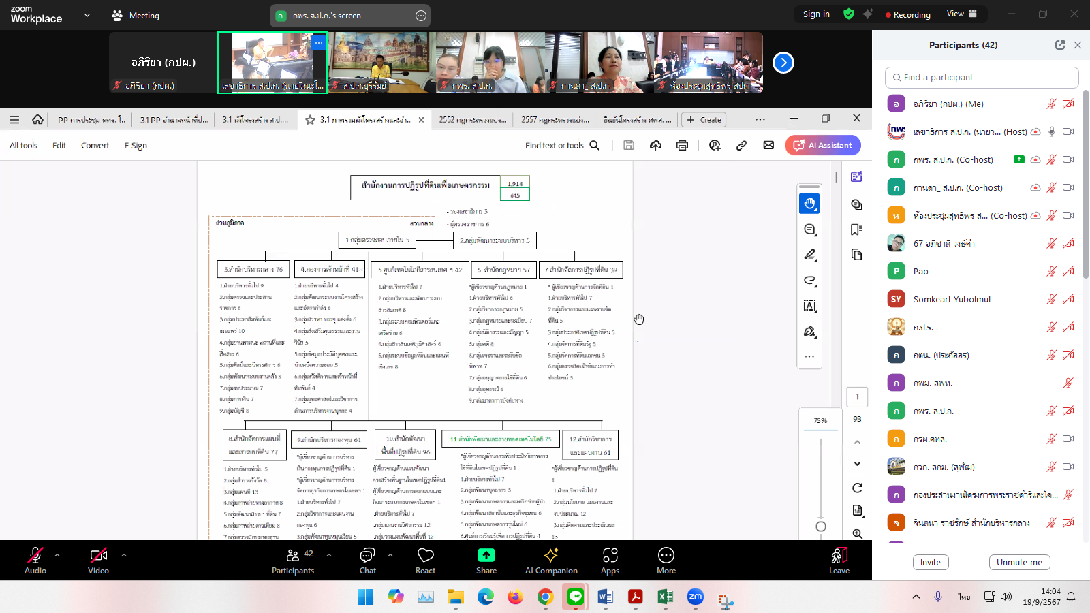1090x613 pixels.
Task: Click the Sign in button
Action: (816, 14)
